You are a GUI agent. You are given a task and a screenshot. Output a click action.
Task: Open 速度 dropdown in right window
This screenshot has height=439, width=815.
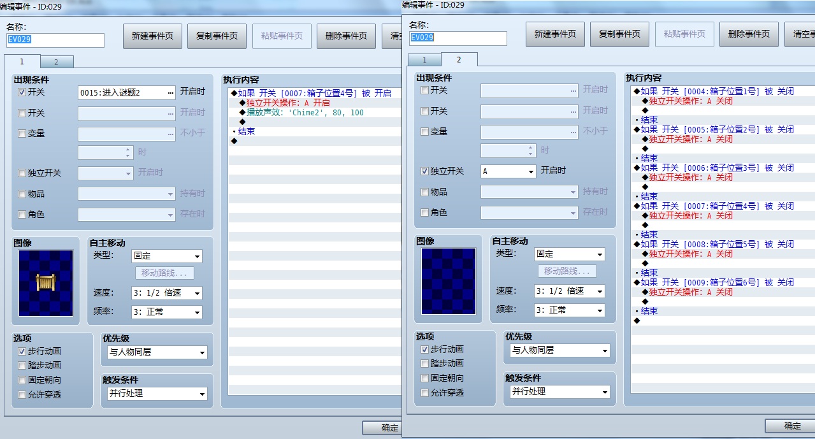(x=570, y=291)
